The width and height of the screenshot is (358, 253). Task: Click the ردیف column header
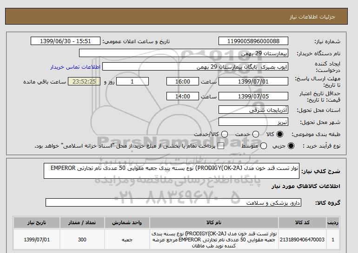click(x=333, y=223)
